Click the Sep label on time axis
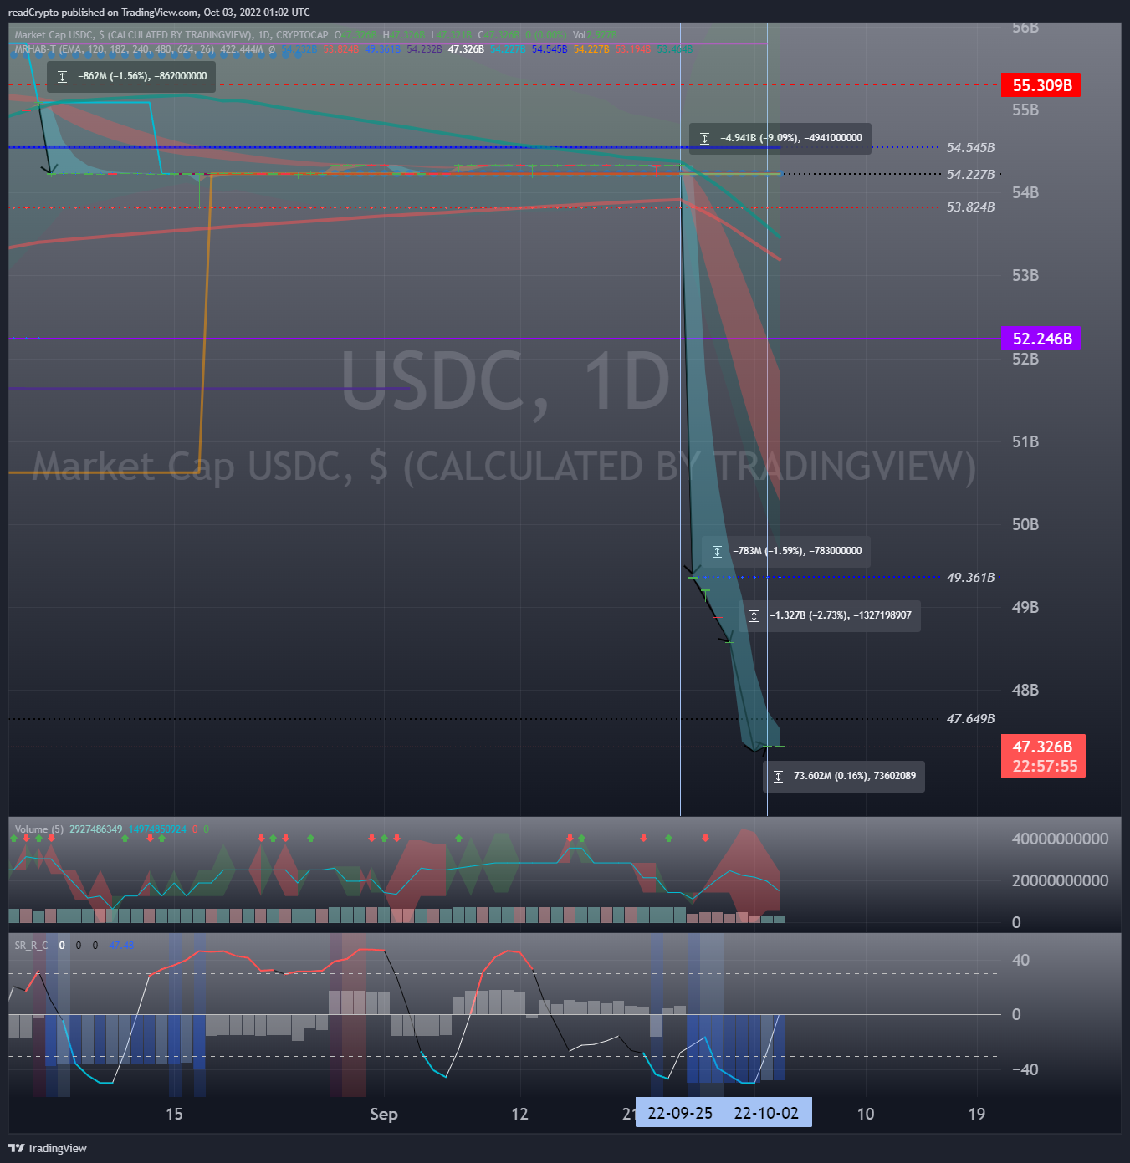The height and width of the screenshot is (1163, 1130). (x=384, y=1114)
